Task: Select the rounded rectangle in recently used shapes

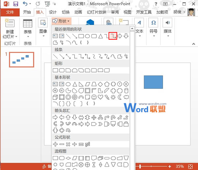Action: (94, 36)
